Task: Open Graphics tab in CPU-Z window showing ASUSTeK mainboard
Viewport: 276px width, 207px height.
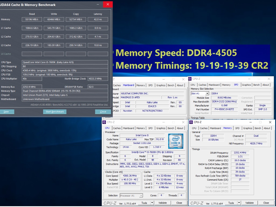Action: click(161, 85)
